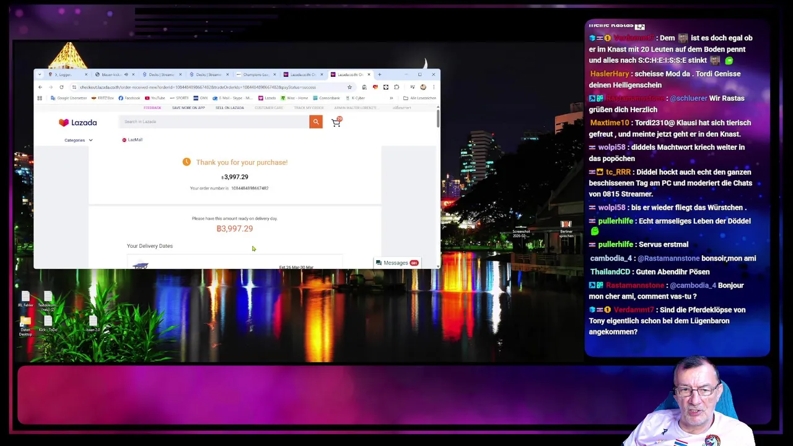Open the GMX bookmark
This screenshot has height=446, width=793.
pos(201,98)
